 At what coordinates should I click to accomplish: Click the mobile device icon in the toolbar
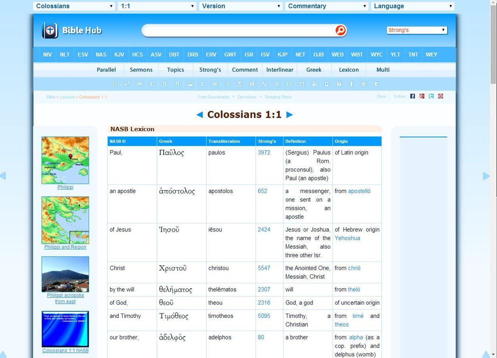click(x=326, y=84)
